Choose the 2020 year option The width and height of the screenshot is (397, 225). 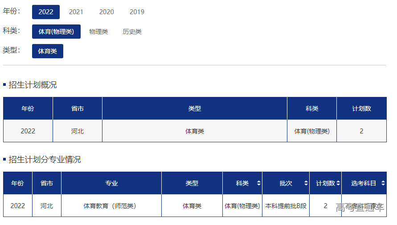106,12
